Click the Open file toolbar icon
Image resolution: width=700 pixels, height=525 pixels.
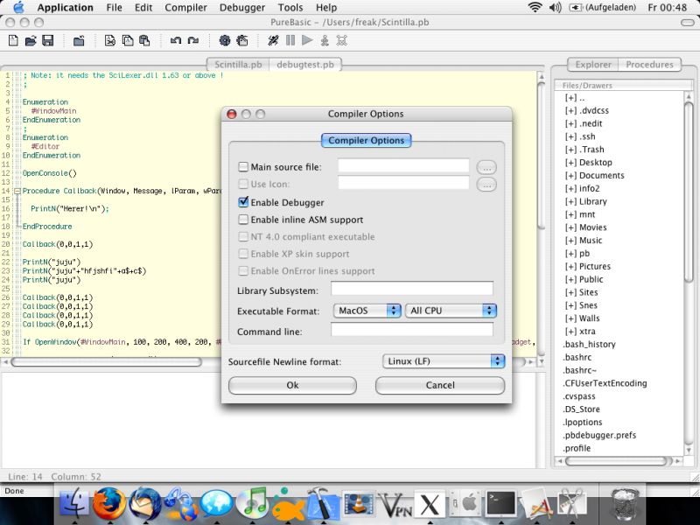point(31,40)
